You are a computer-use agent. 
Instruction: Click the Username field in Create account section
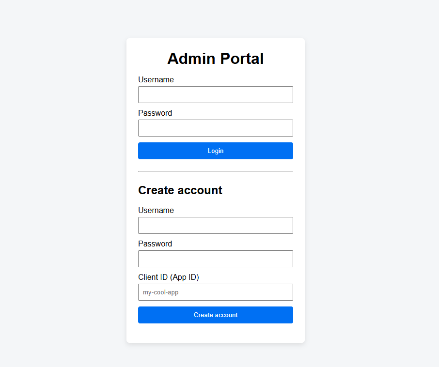(x=215, y=225)
